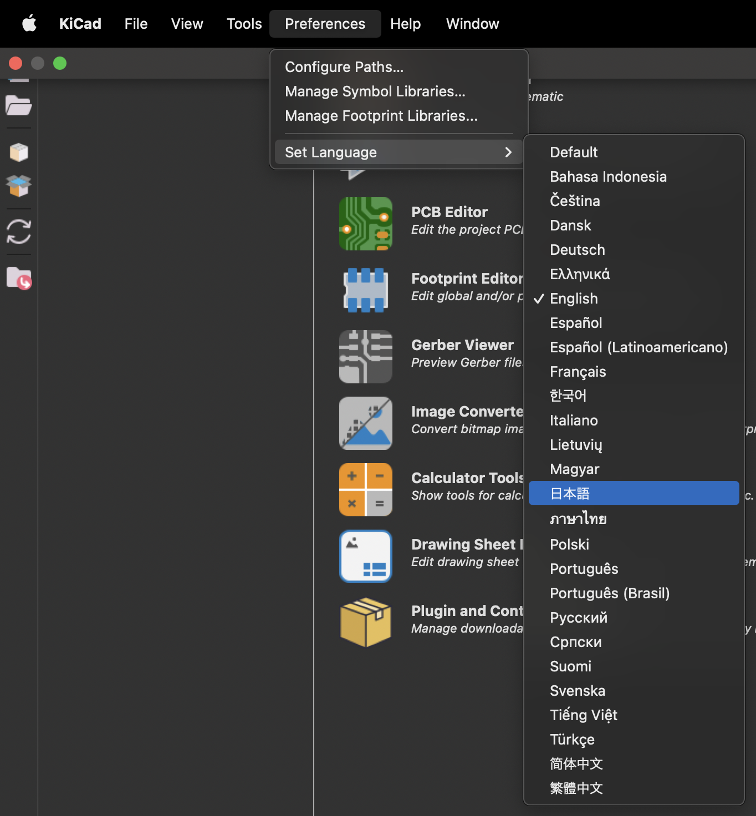This screenshot has width=756, height=816.
Task: Open the Window menu
Action: 472,24
